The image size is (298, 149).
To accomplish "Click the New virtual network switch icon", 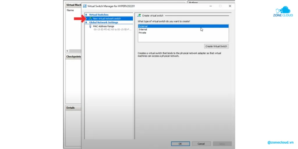I will [x=90, y=19].
